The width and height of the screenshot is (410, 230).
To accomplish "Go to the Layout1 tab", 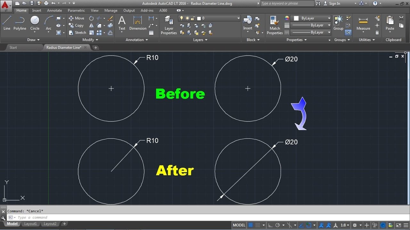I will pyautogui.click(x=30, y=224).
